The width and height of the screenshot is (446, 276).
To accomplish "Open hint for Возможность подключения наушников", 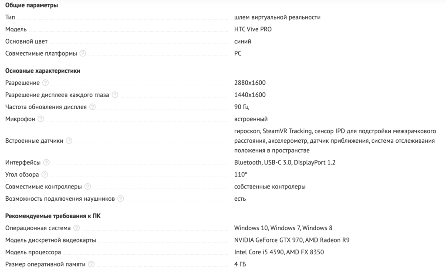I will pos(121,199).
